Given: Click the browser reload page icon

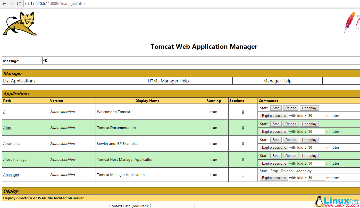Looking at the screenshot, I should click(x=19, y=4).
